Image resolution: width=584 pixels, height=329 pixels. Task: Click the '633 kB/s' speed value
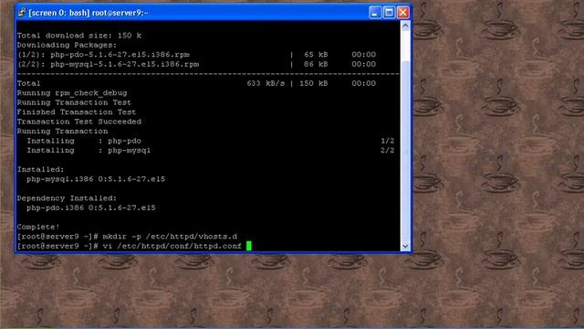tap(266, 83)
